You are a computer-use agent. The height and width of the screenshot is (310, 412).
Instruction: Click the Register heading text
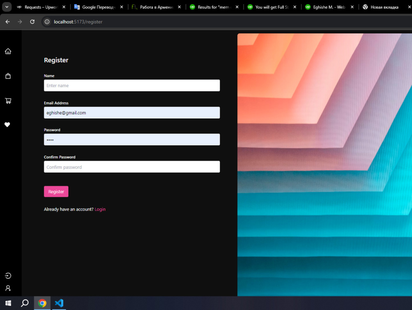(x=56, y=60)
